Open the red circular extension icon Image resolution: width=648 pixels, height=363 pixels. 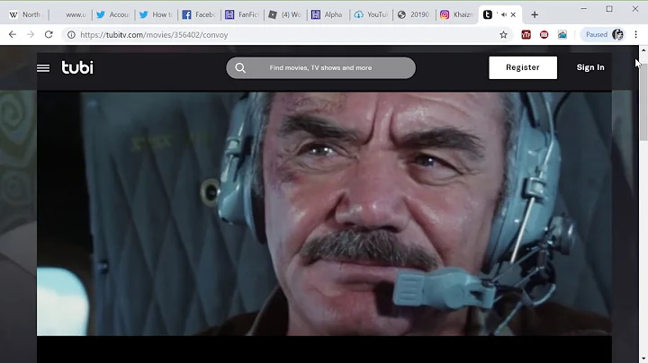click(x=544, y=35)
